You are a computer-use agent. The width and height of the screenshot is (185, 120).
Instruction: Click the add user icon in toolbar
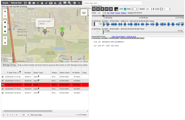(60, 3)
